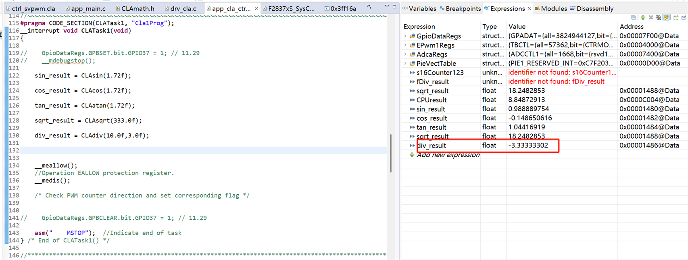
Task: Open the Modules tab
Action: click(x=550, y=8)
